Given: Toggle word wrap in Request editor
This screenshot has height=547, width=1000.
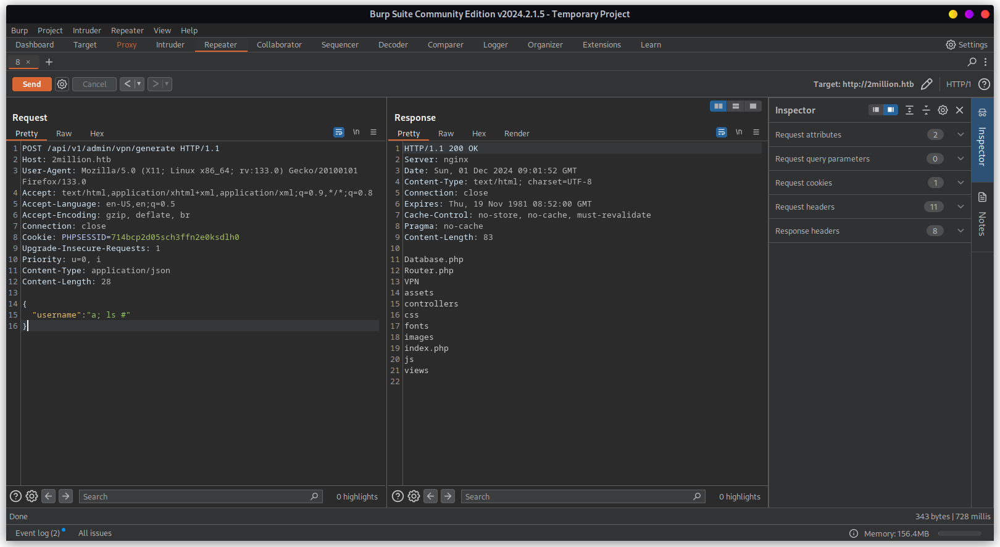Looking at the screenshot, I should coord(338,132).
